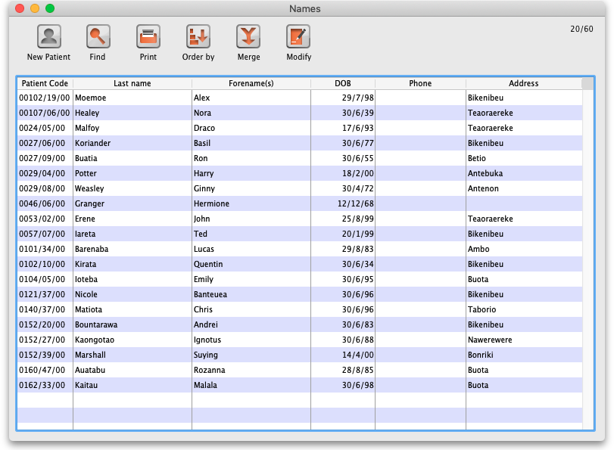Sort by the DOB column header

pyautogui.click(x=342, y=83)
